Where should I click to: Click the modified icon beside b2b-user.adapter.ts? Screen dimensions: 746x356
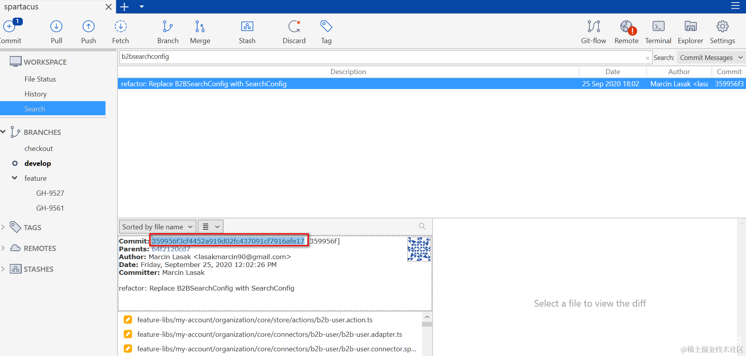(128, 334)
